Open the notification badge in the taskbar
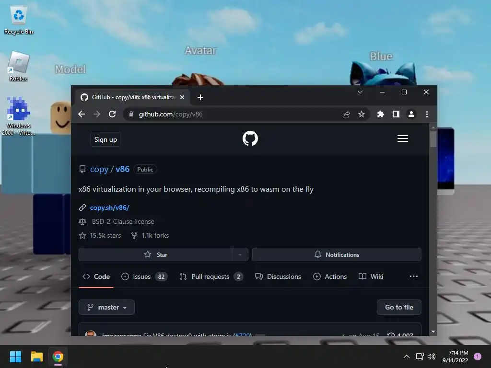Screen dimensions: 491x368 (478, 356)
